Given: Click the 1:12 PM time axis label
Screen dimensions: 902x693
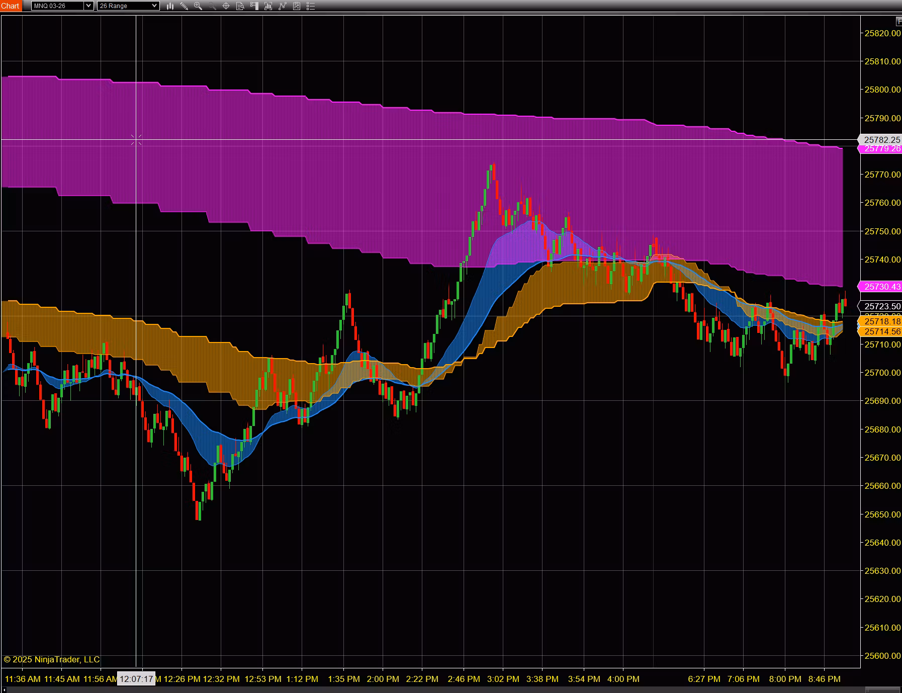Looking at the screenshot, I should tap(302, 679).
